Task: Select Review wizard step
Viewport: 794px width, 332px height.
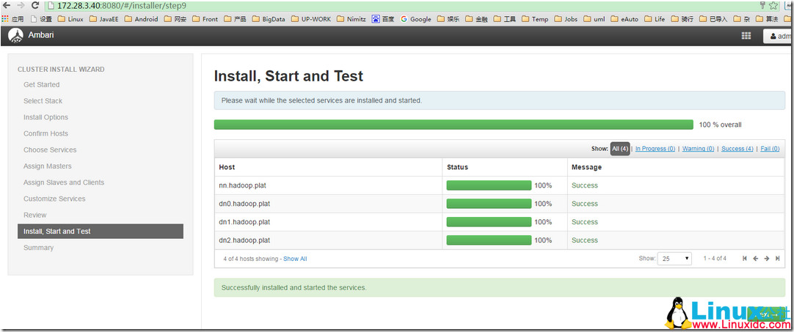Action: 35,215
